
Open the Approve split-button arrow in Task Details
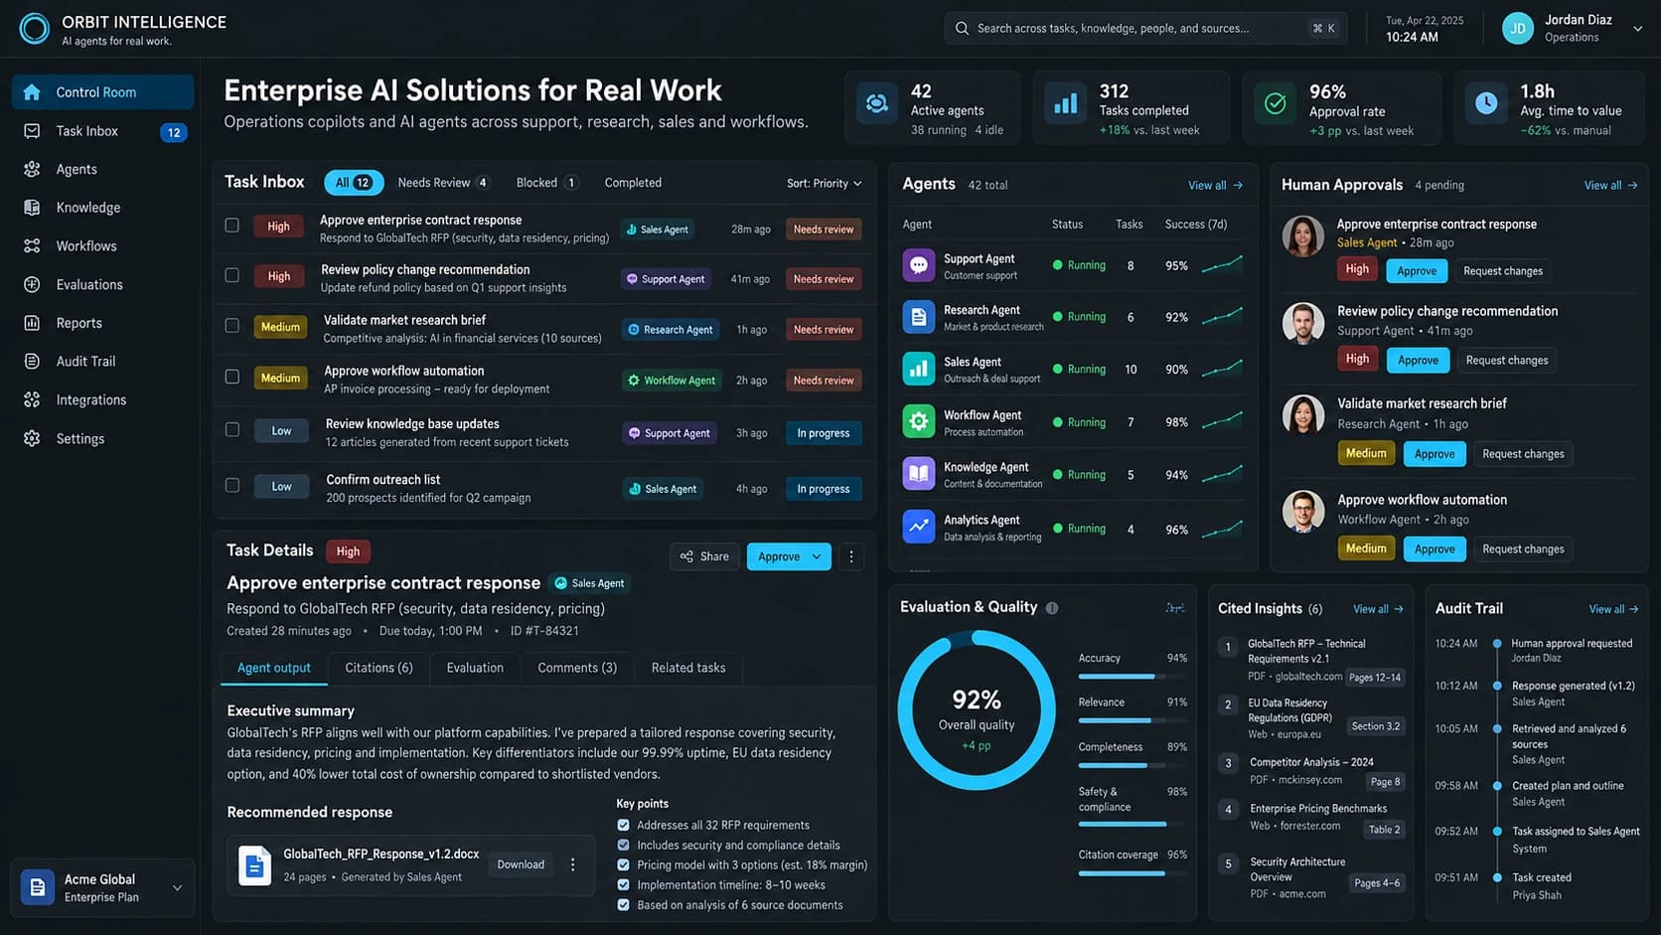818,556
